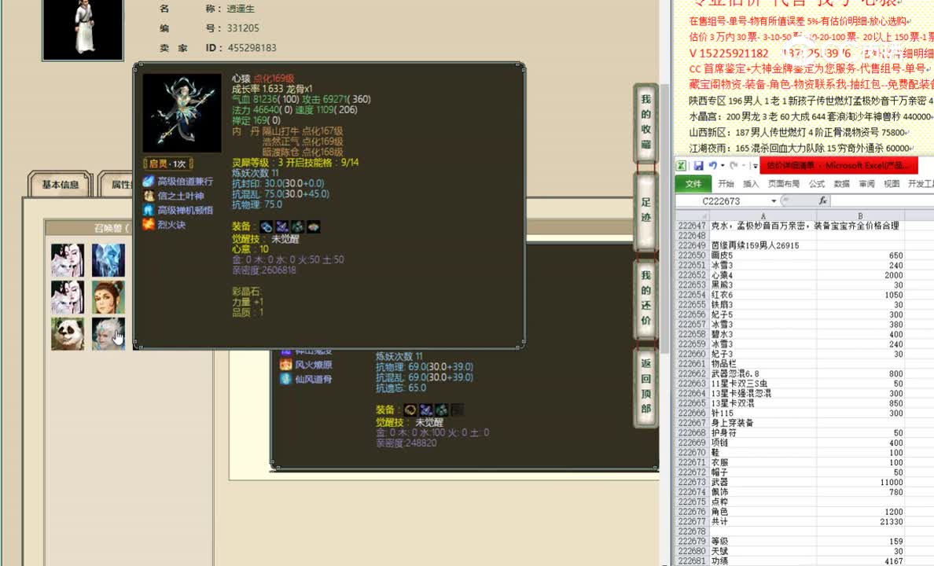Select the second-row white fox pet thumbnail
This screenshot has width=934, height=566.
(x=68, y=296)
